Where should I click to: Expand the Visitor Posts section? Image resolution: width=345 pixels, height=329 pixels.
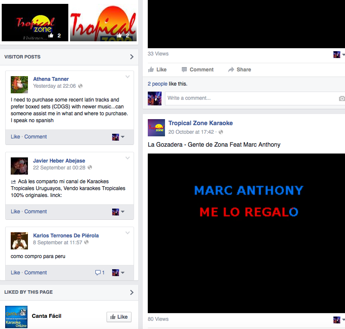[131, 57]
